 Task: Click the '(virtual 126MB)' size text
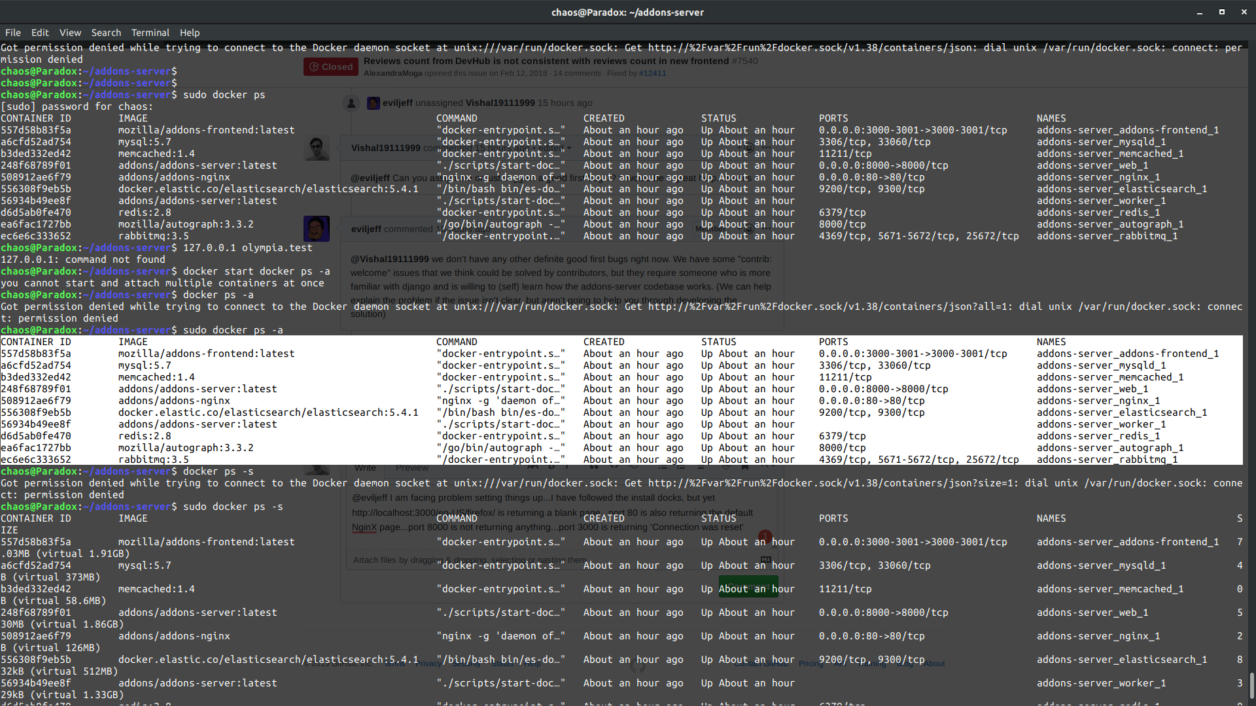click(x=56, y=648)
